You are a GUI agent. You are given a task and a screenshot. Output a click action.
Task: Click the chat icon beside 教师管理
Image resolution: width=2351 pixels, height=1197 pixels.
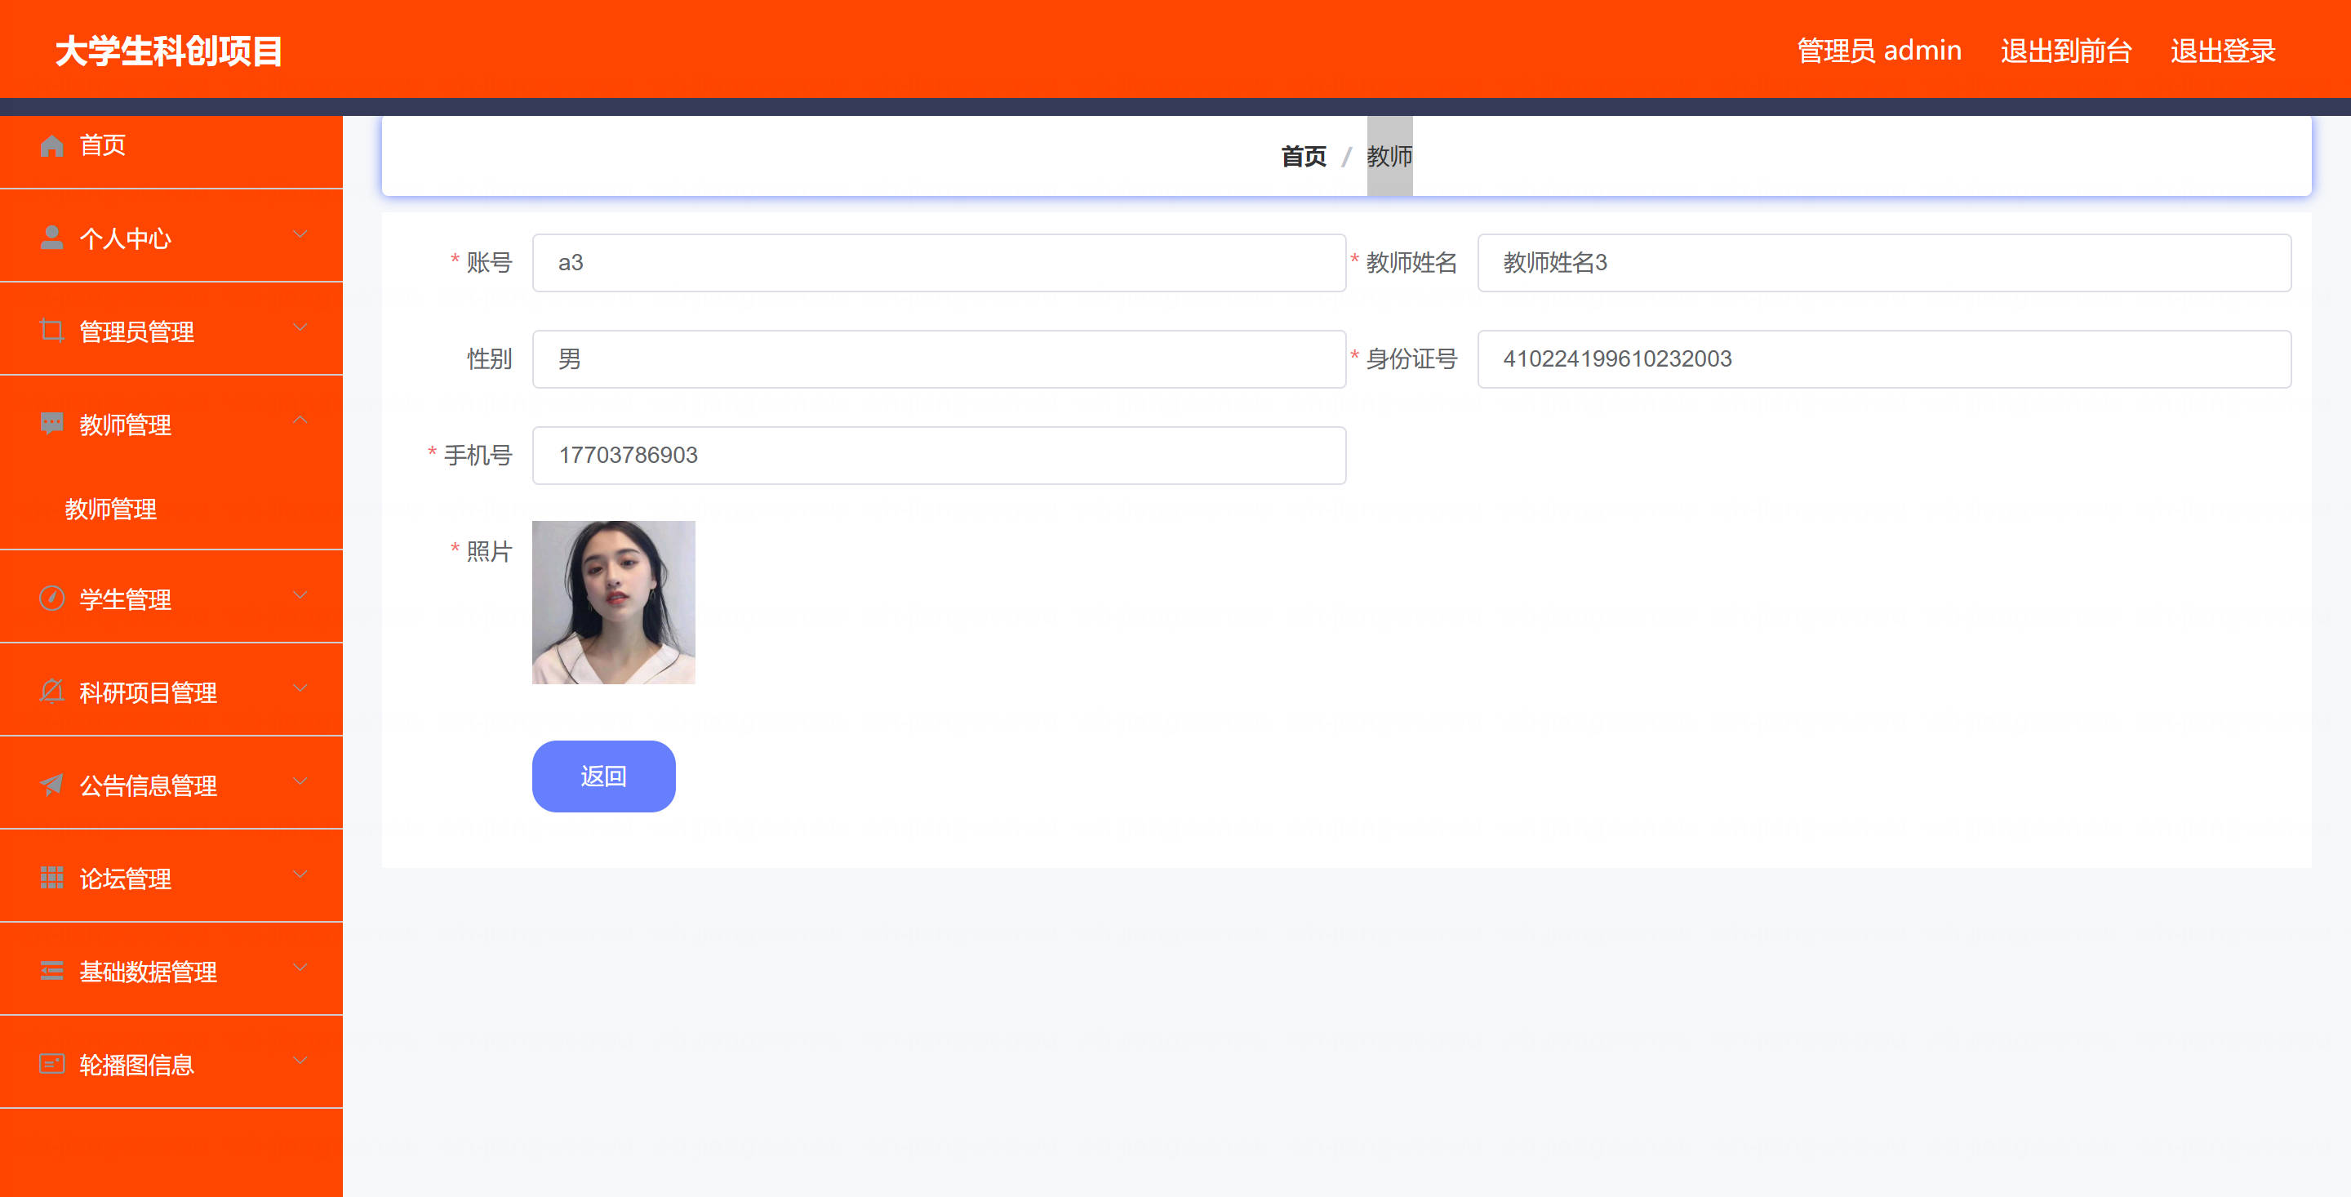(51, 424)
